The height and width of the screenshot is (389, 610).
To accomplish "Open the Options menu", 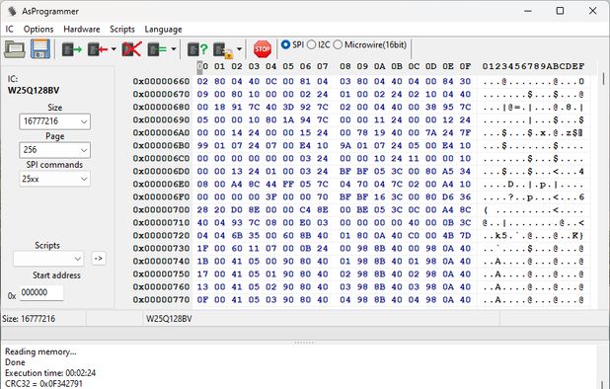I will [x=38, y=30].
